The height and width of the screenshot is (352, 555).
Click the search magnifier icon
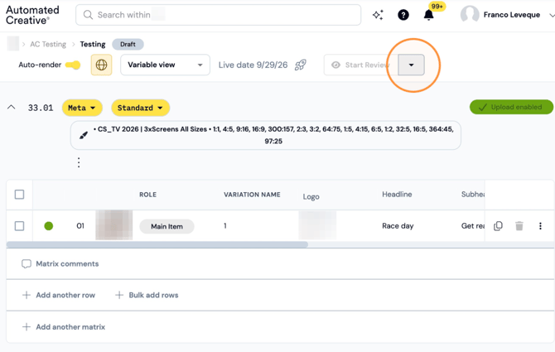coord(88,15)
